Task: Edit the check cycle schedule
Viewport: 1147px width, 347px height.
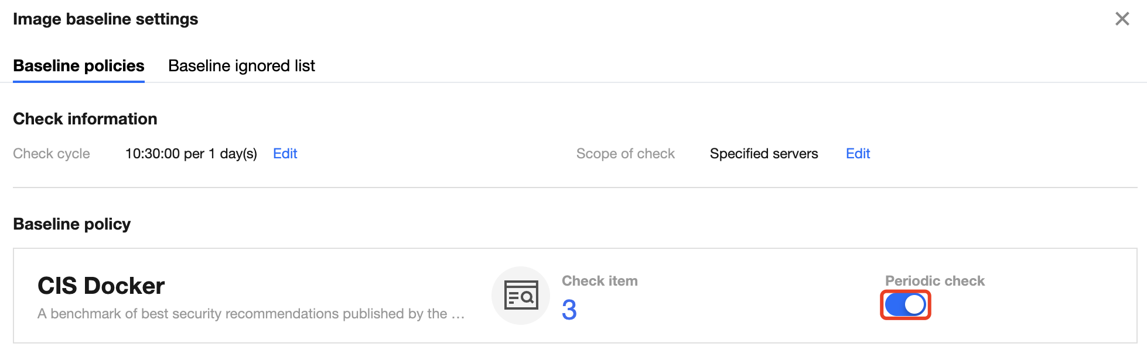Action: pos(285,154)
